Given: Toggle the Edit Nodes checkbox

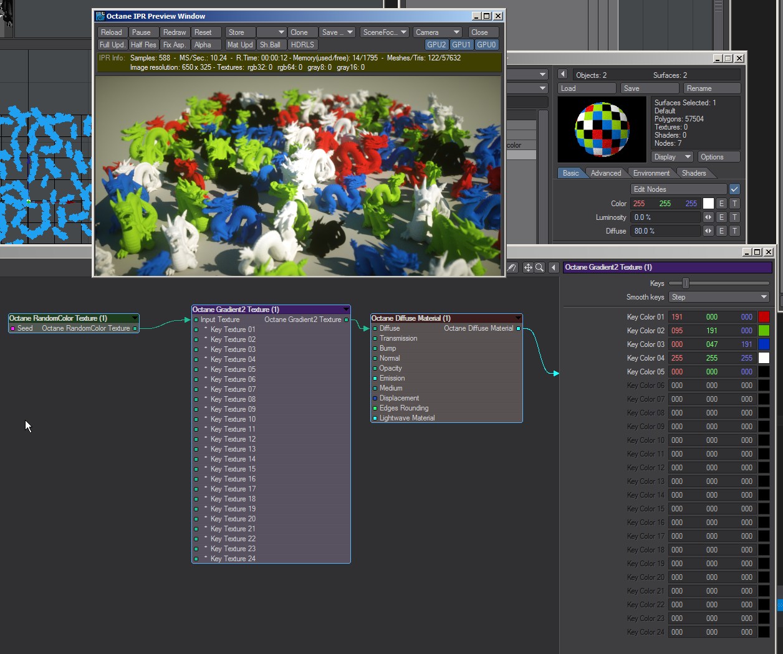Looking at the screenshot, I should pyautogui.click(x=734, y=189).
